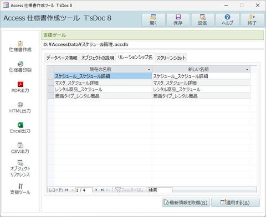This screenshot has width=266, height=217.
Task: Add new record from the navigator
Action: tap(108, 190)
